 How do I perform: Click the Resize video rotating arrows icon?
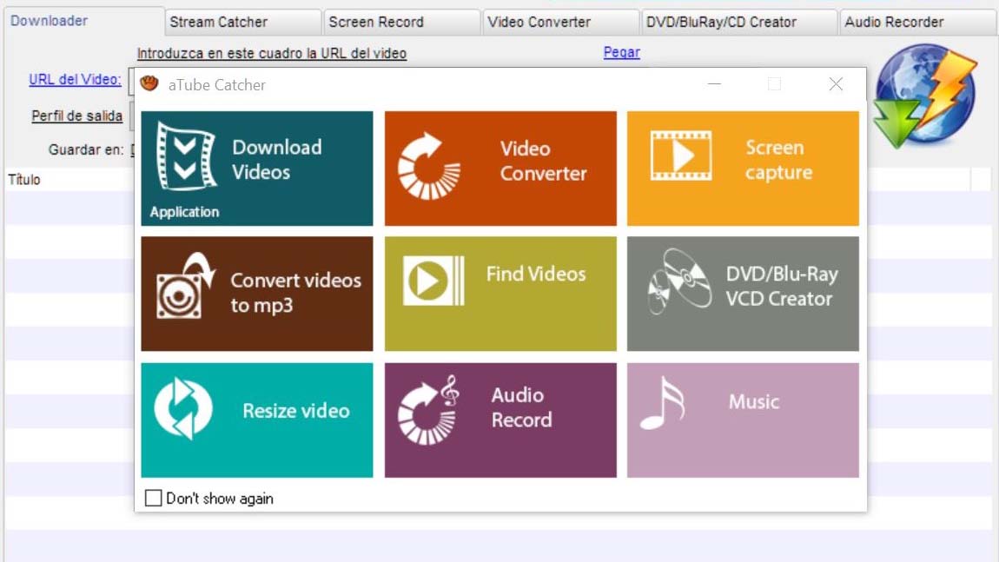pos(183,408)
